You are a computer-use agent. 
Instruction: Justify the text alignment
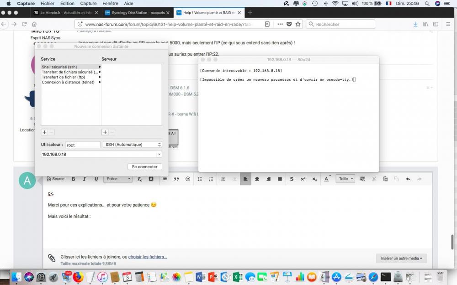(x=280, y=179)
